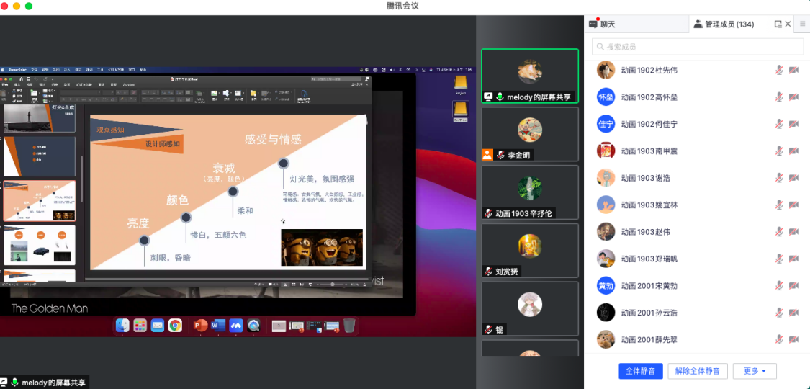Toggle microphone icon for 动画1903谢浩

click(x=778, y=178)
